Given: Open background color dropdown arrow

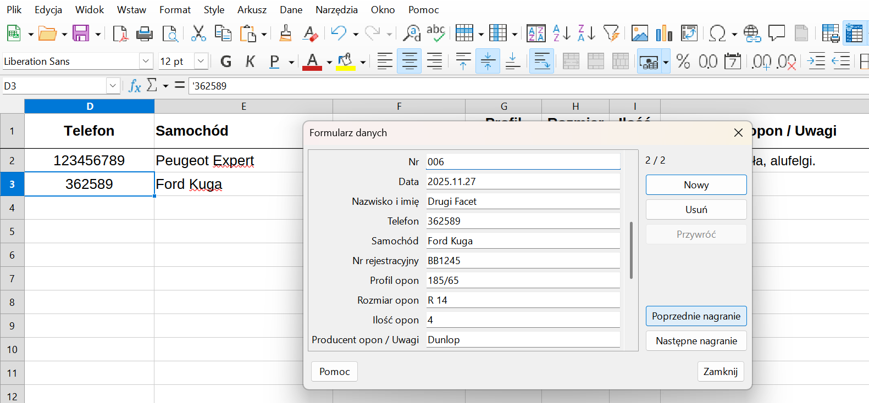Looking at the screenshot, I should (x=362, y=62).
